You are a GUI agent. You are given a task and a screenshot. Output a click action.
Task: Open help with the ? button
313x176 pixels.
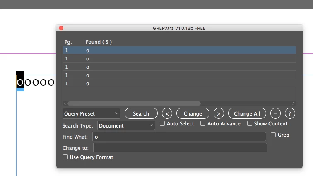coord(290,113)
